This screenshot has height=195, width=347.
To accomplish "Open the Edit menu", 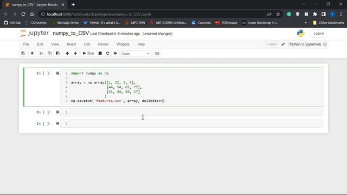I will click(40, 44).
